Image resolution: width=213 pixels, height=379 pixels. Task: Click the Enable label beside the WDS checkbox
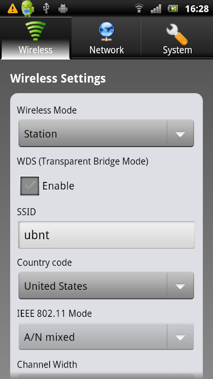click(58, 186)
